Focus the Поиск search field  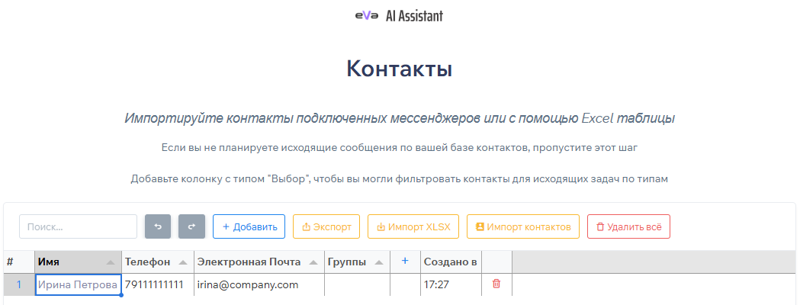[78, 226]
